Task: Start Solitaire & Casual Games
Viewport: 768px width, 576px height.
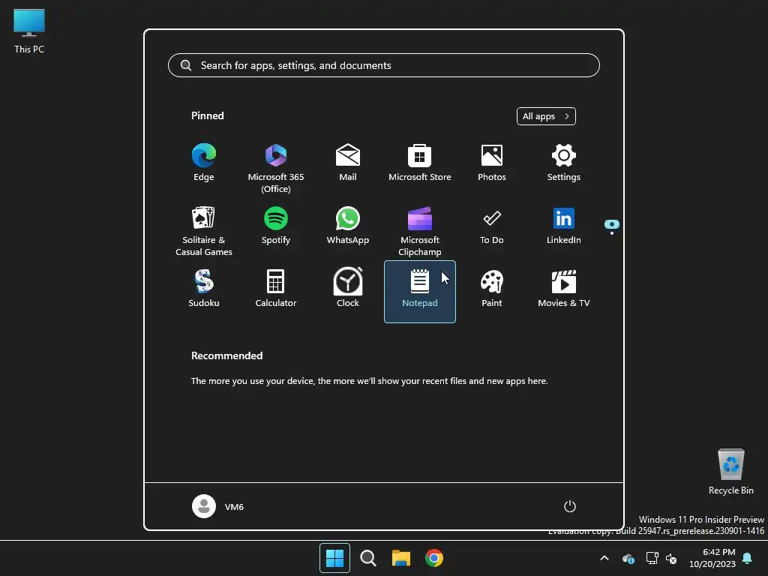Action: tap(204, 230)
